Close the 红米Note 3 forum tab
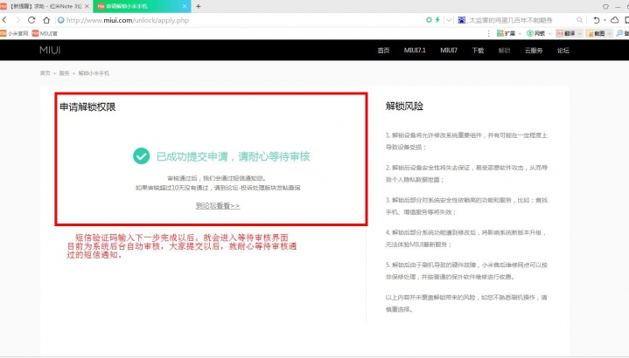 87,6
